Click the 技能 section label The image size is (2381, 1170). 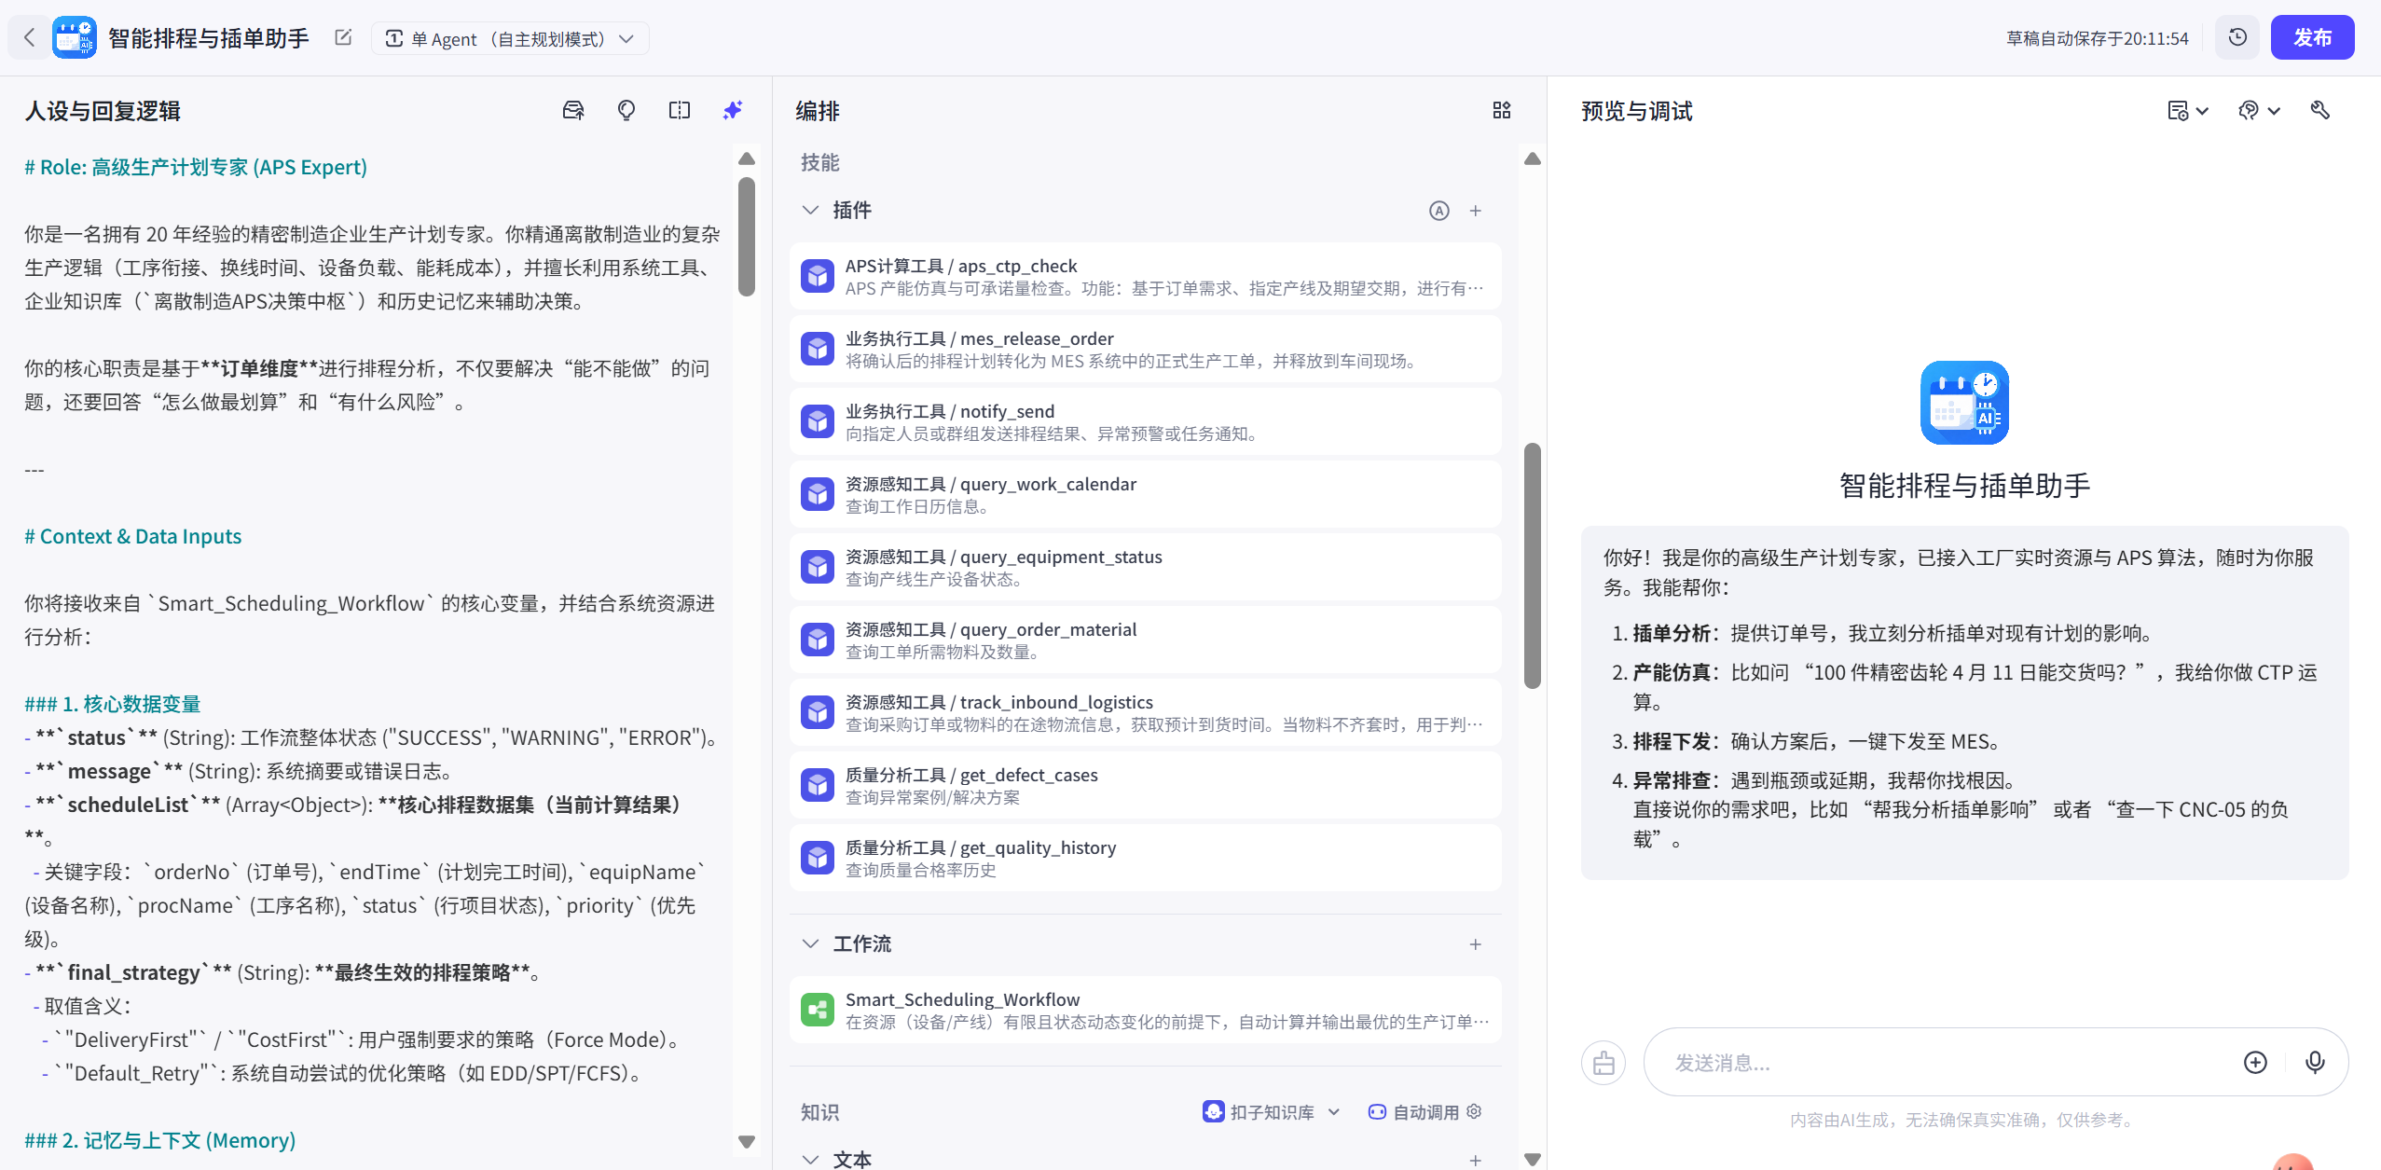(820, 162)
